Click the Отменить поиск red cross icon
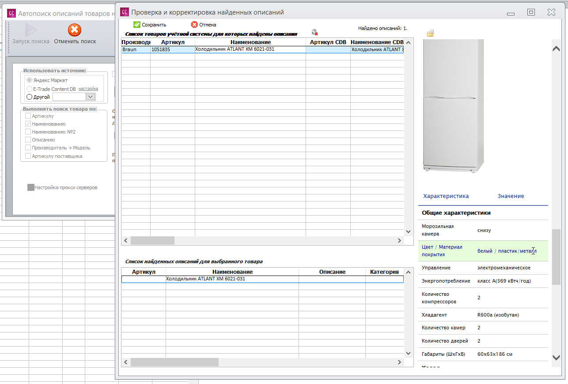This screenshot has height=384, width=568. pyautogui.click(x=75, y=30)
